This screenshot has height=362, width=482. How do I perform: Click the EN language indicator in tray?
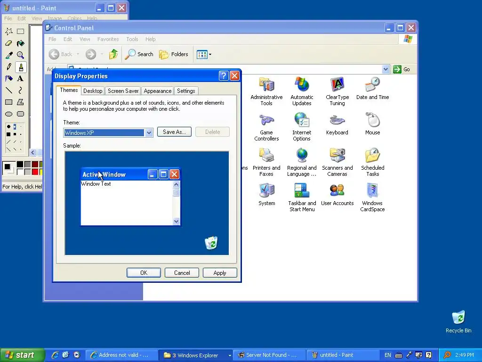388,355
